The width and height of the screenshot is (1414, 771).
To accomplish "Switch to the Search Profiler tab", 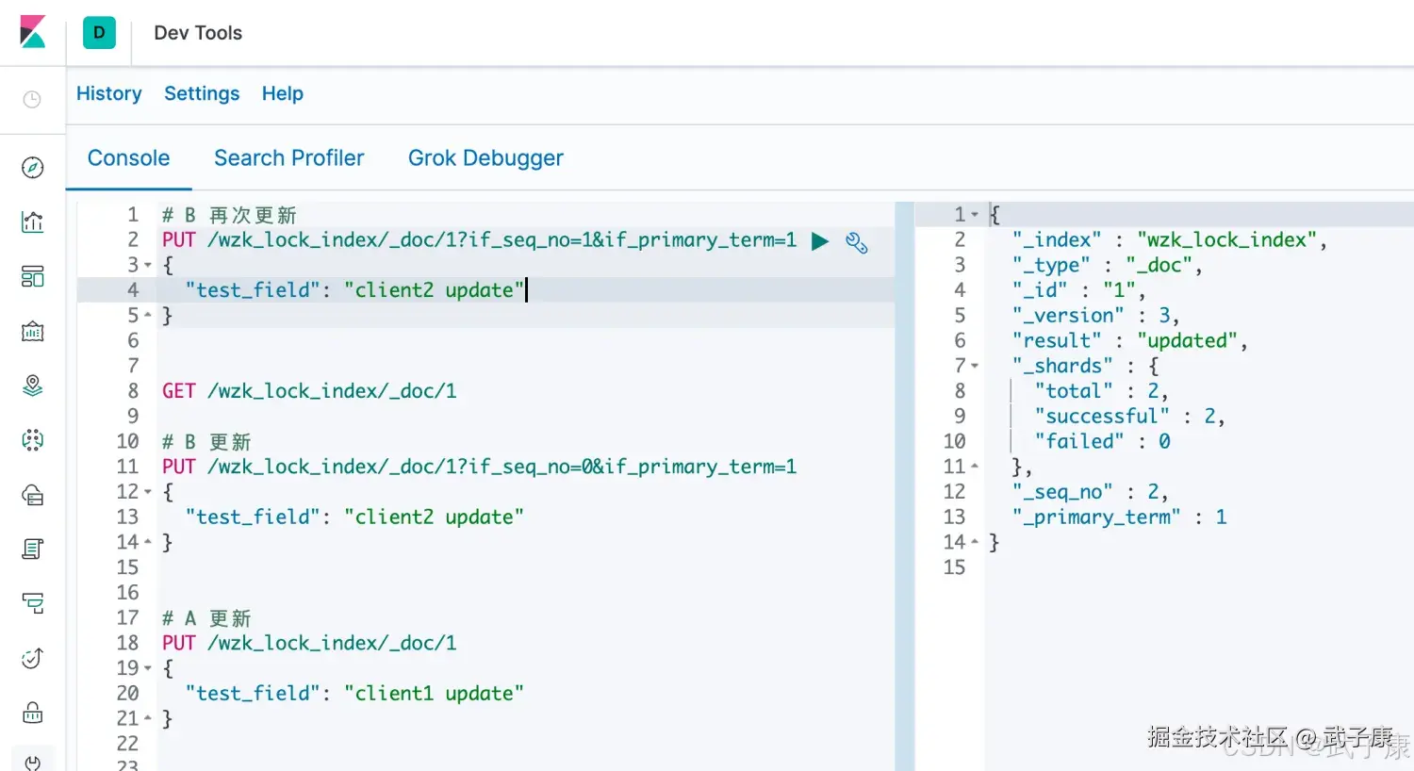I will (289, 157).
